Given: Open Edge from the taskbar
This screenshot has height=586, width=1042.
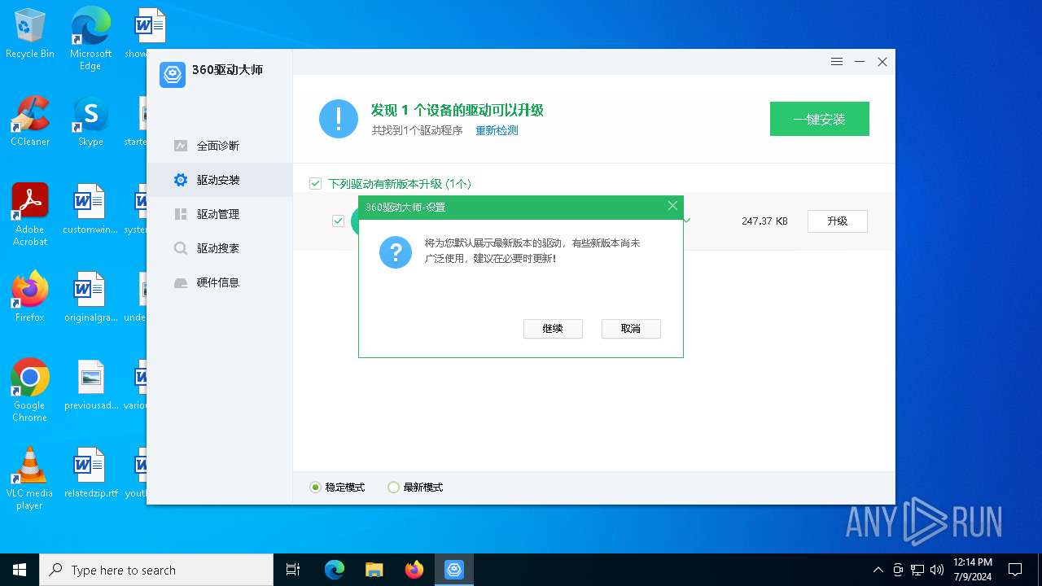Looking at the screenshot, I should coord(335,570).
